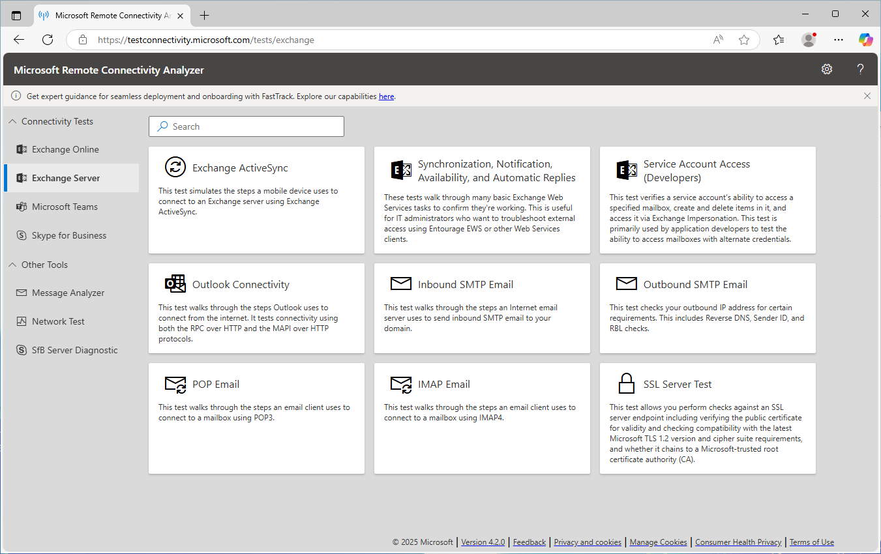Click the Outbound SMTP Email envelope icon
The image size is (881, 554).
click(627, 284)
